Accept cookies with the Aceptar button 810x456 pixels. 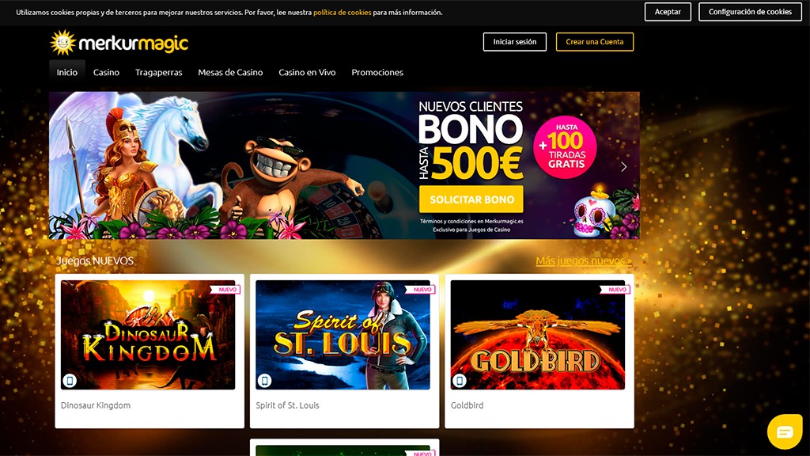668,12
